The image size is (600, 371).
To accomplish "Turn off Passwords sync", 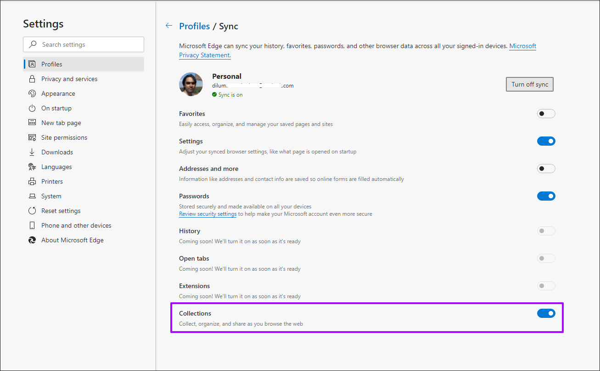I will pyautogui.click(x=546, y=196).
